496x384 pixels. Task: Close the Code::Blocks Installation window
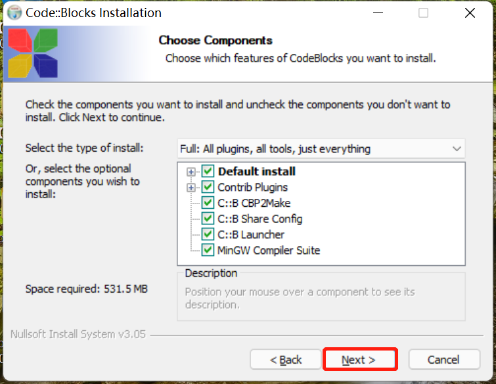[469, 12]
